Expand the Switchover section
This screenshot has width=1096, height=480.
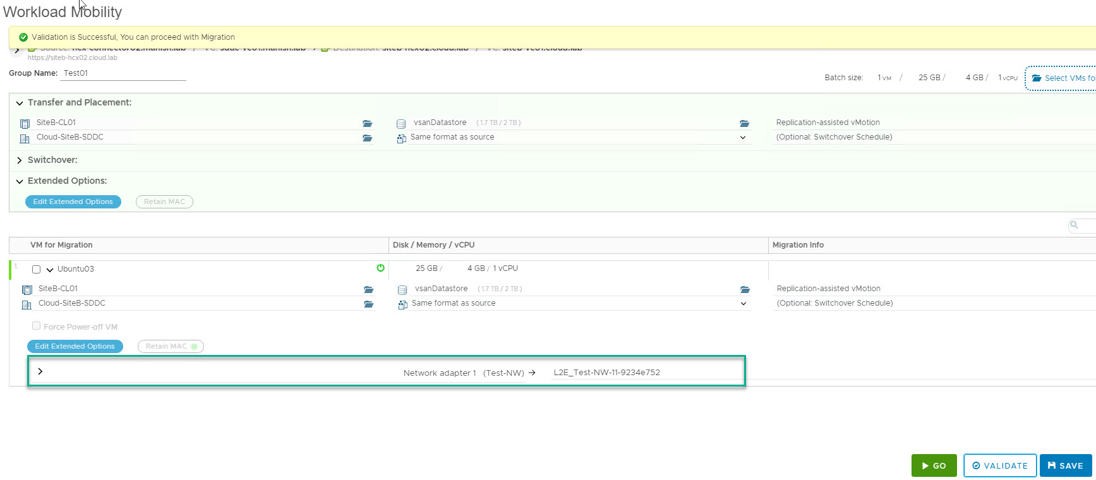point(20,160)
